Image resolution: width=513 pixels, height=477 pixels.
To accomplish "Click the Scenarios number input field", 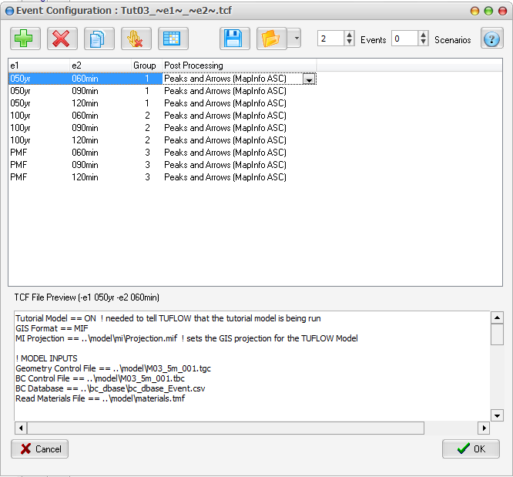I will coord(404,39).
